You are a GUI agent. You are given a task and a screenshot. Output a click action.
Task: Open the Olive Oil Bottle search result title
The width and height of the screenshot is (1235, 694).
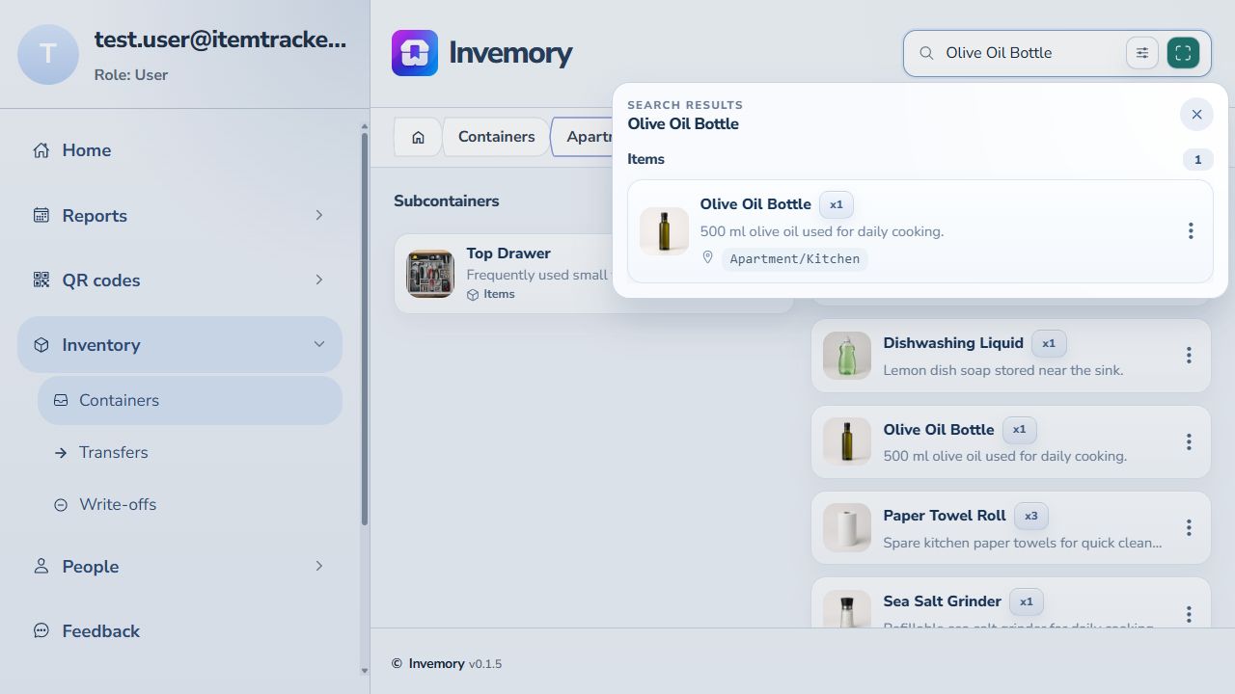(x=755, y=204)
